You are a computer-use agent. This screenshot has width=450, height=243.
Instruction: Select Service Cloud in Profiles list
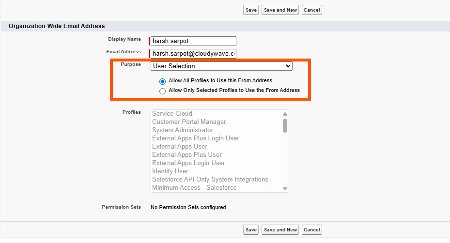tap(172, 114)
